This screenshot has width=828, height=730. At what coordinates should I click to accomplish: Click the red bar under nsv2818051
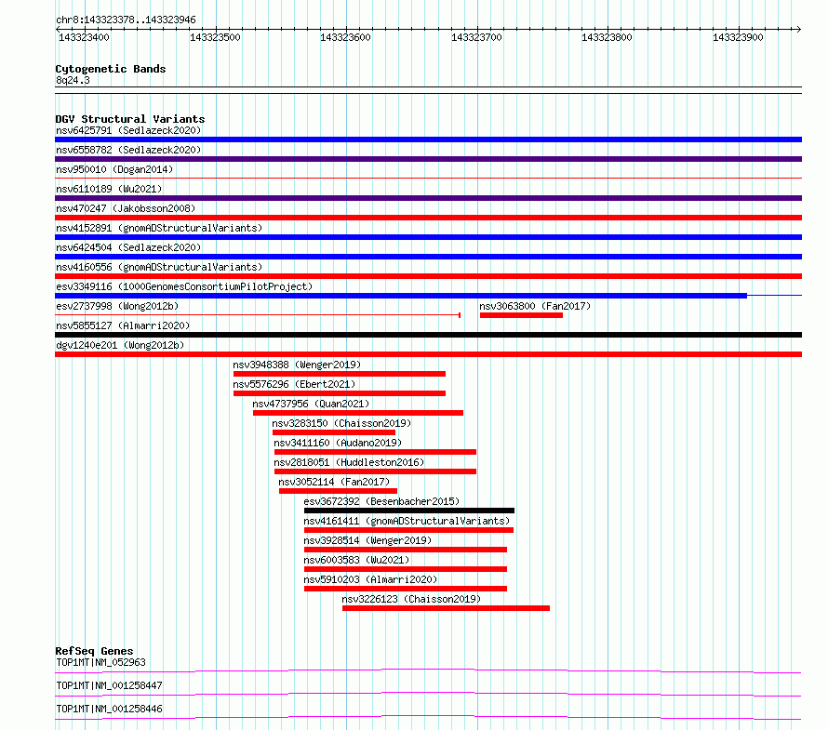[x=376, y=471]
